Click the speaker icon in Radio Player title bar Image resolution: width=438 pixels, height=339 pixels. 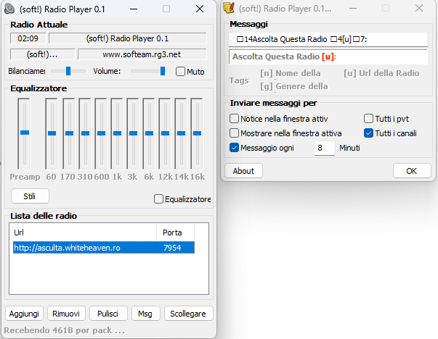coord(9,9)
